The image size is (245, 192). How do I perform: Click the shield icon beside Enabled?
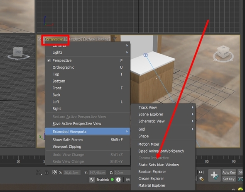click(x=92, y=180)
